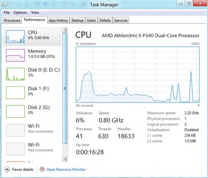Select Disk 0 (E: D: C:) graph icon
This screenshot has height=178, width=208.
(x=15, y=74)
